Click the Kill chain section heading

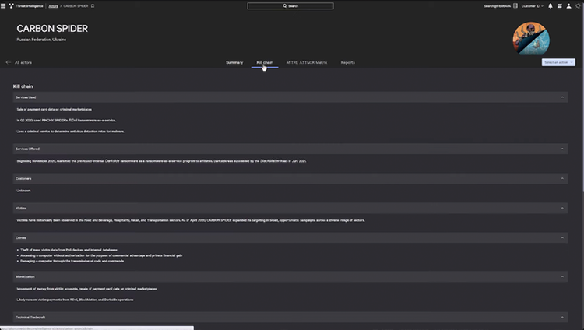pyautogui.click(x=23, y=86)
